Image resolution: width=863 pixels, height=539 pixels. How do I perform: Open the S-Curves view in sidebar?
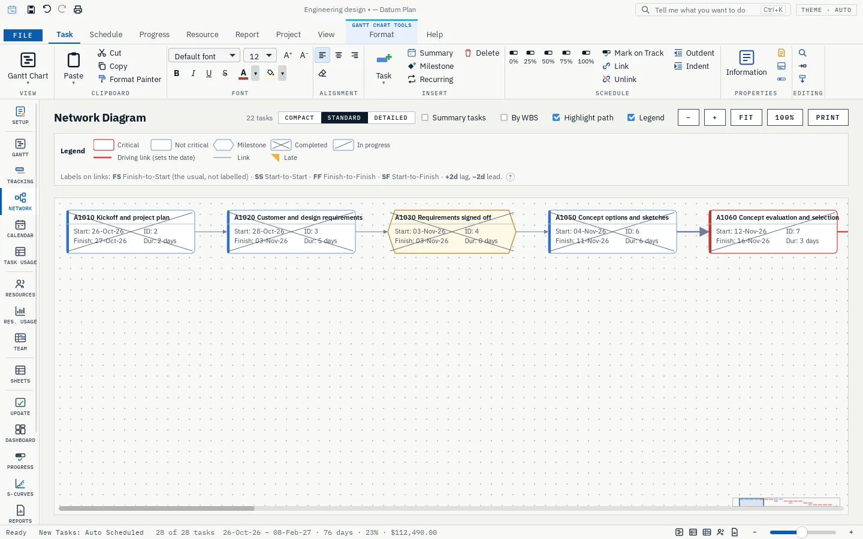(x=20, y=487)
